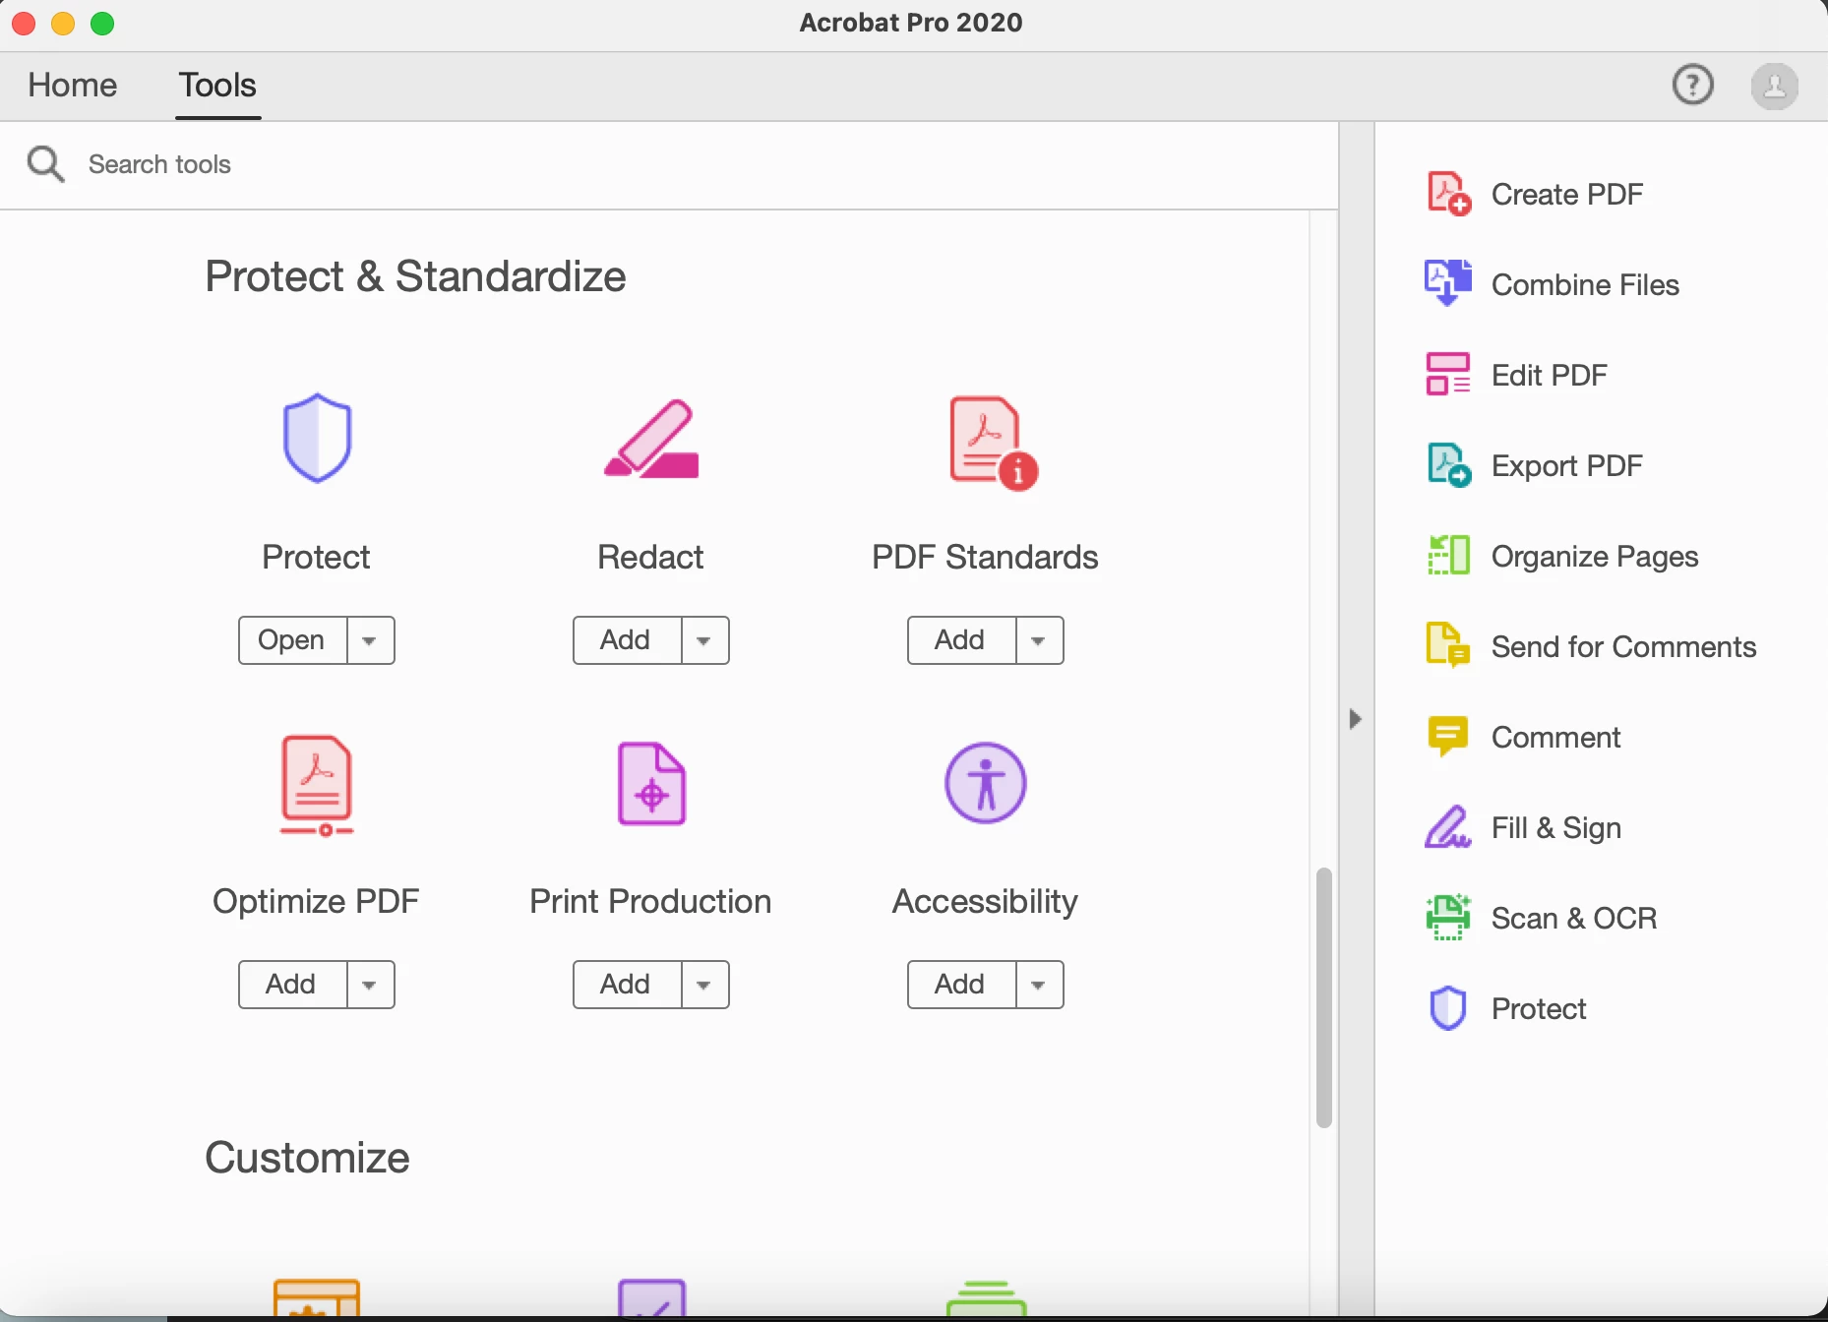Image resolution: width=1828 pixels, height=1322 pixels.
Task: Open Optimize PDF Add dropdown arrow
Action: (370, 985)
